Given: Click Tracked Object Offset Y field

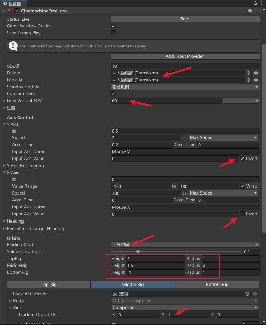Looking at the screenshot, I should 188,315.
